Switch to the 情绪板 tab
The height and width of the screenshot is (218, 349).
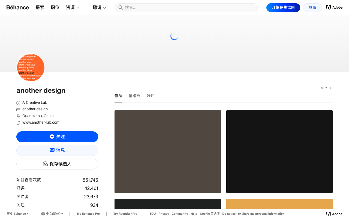pos(134,96)
